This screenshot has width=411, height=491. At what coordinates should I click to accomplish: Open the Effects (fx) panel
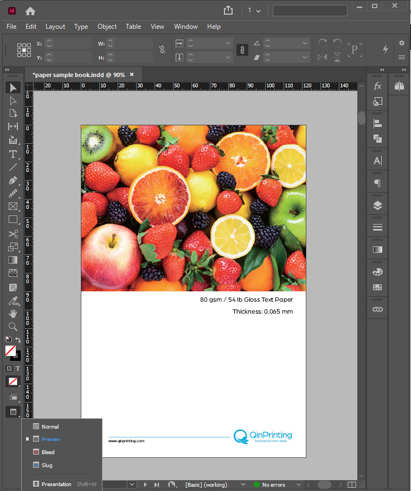coord(378,86)
